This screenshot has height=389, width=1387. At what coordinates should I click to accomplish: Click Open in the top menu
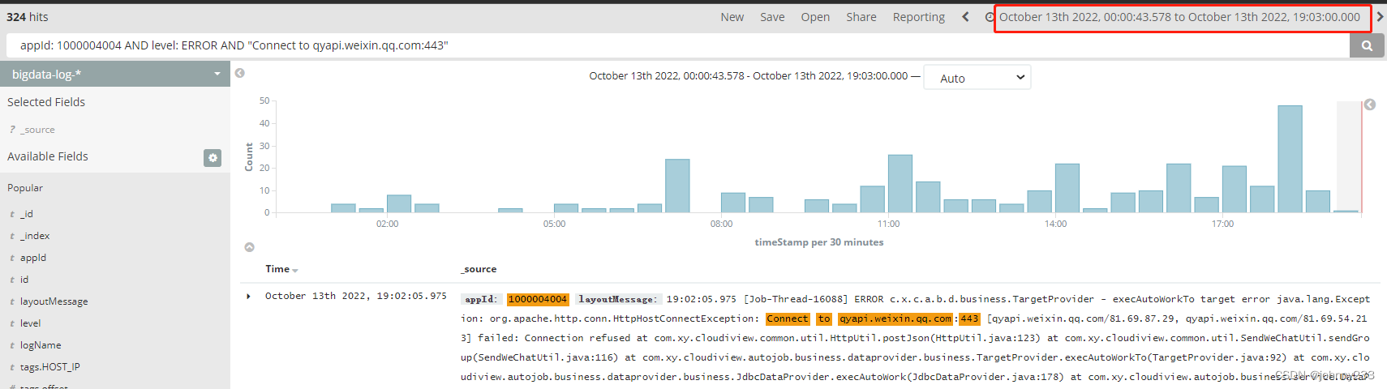point(815,17)
